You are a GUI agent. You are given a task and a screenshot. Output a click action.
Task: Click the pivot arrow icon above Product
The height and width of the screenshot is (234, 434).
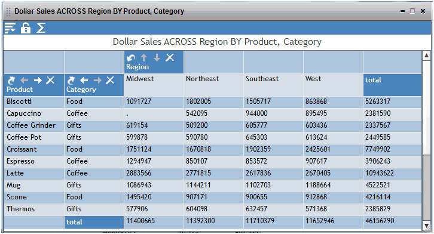click(x=11, y=81)
